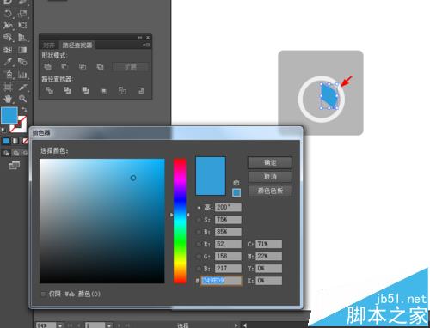
Task: Click the 94% zoom field
Action: 46,325
